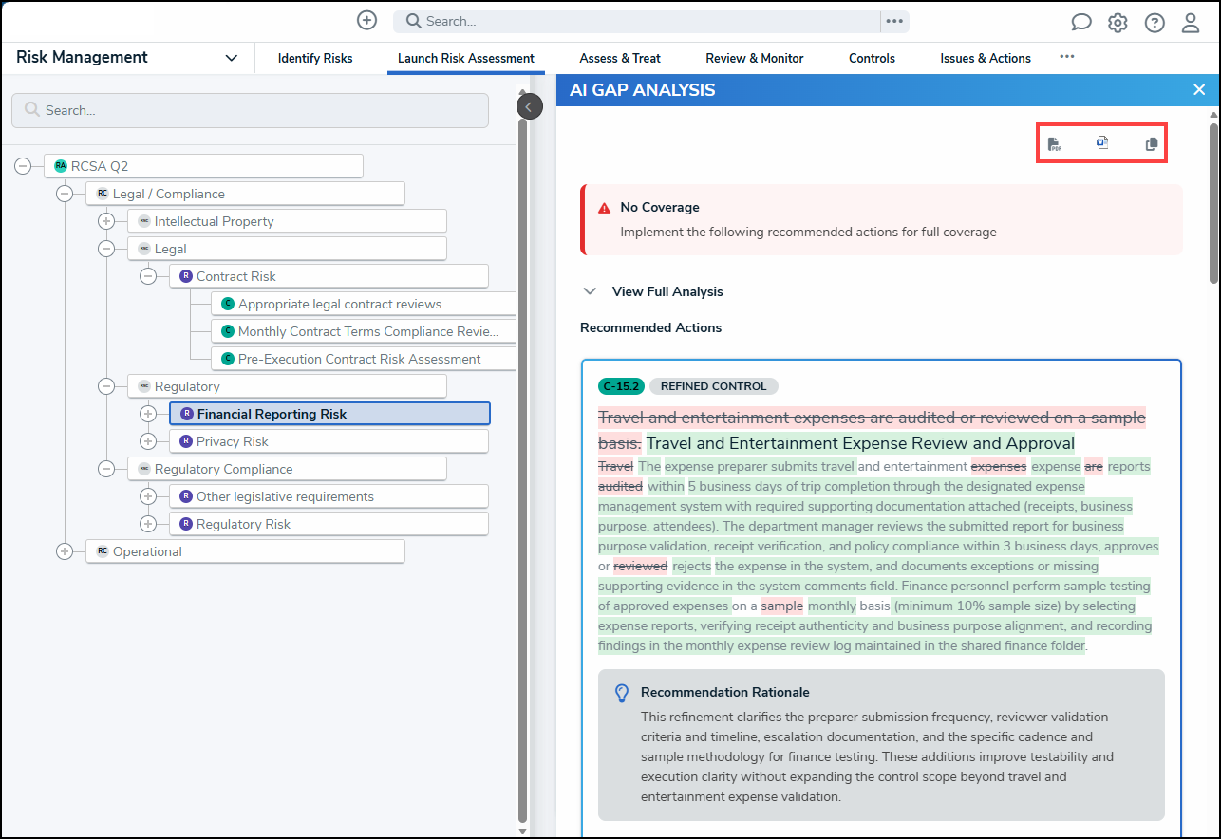Expand the Intellectual Property node
1221x839 pixels.
click(x=106, y=221)
